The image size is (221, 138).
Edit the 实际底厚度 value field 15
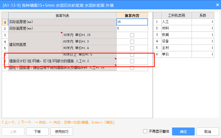click(x=132, y=22)
